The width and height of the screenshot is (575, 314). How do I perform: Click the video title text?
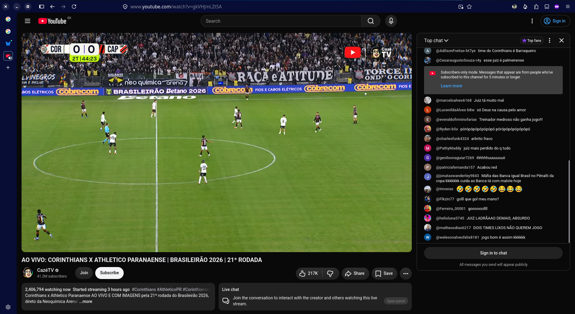[x=142, y=260]
